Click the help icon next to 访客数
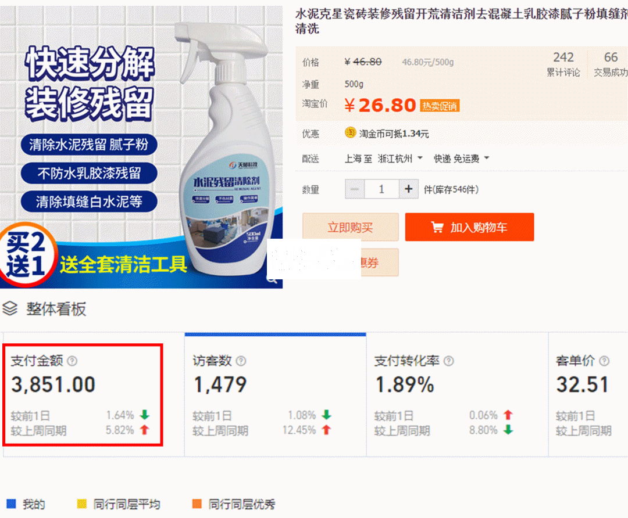Image resolution: width=628 pixels, height=518 pixels. point(241,361)
